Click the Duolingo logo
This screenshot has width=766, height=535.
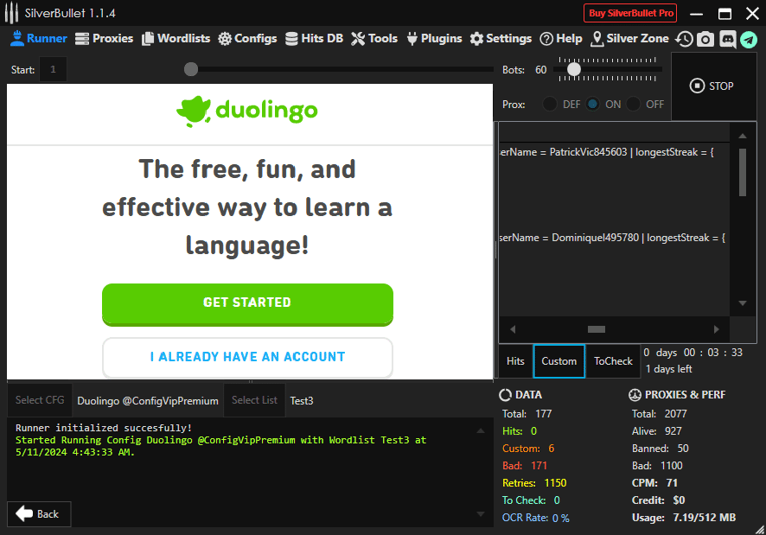(247, 111)
